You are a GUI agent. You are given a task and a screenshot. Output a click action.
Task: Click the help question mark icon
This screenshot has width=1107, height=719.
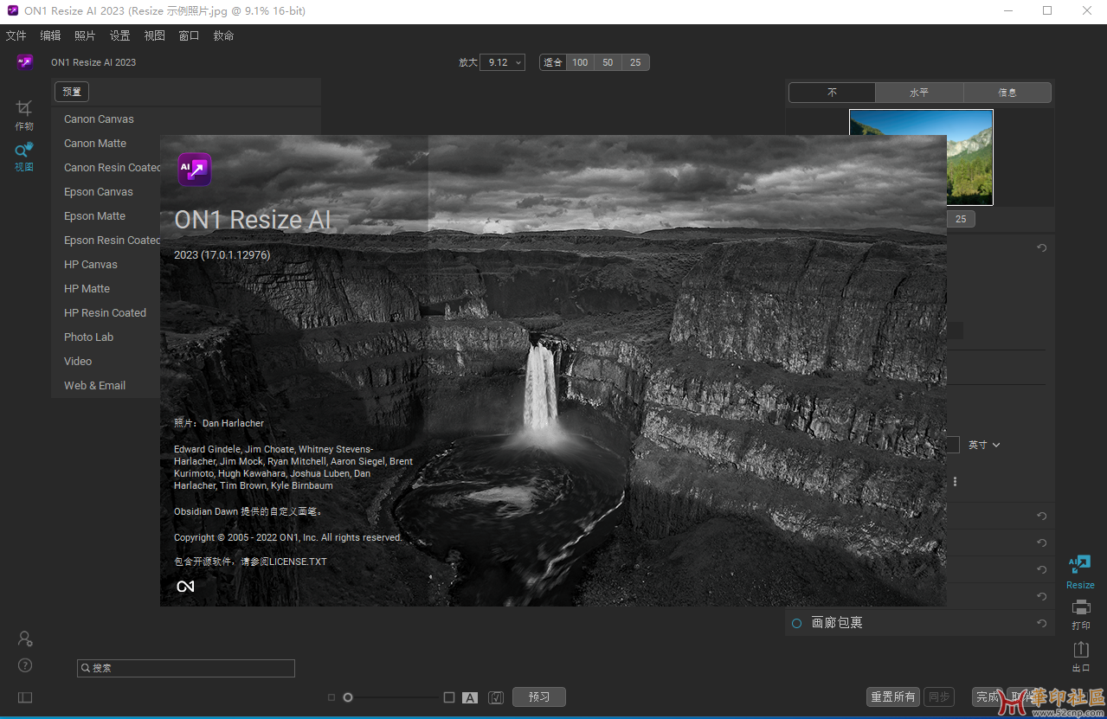25,665
